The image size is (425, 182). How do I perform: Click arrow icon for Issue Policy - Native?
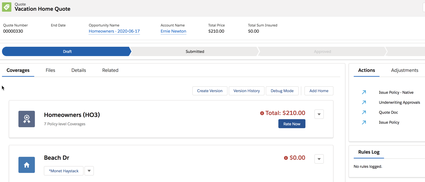coord(364,92)
